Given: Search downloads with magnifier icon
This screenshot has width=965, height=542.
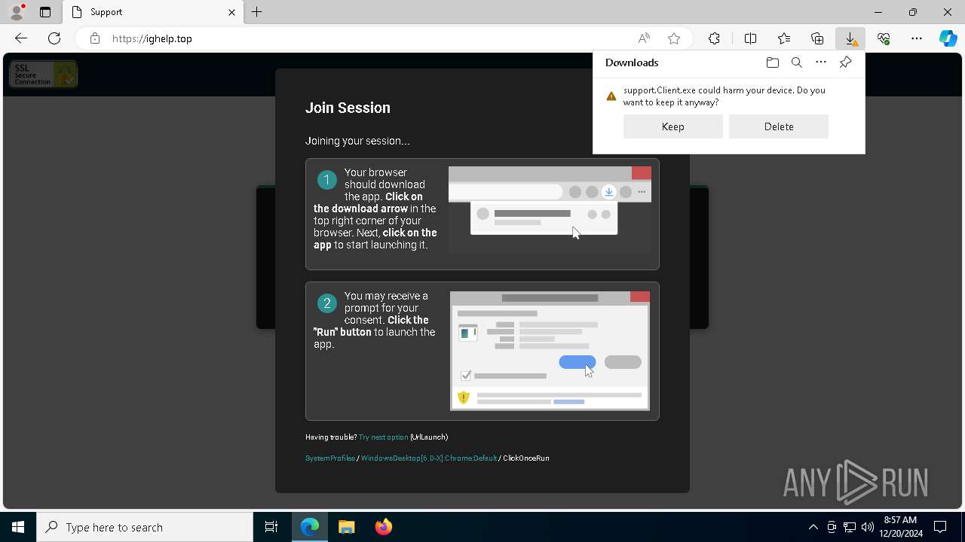Looking at the screenshot, I should click(797, 62).
